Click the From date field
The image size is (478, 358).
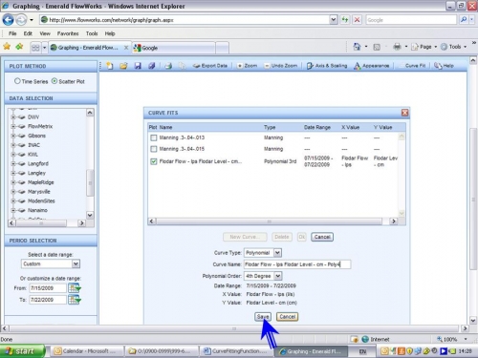pyautogui.click(x=48, y=288)
